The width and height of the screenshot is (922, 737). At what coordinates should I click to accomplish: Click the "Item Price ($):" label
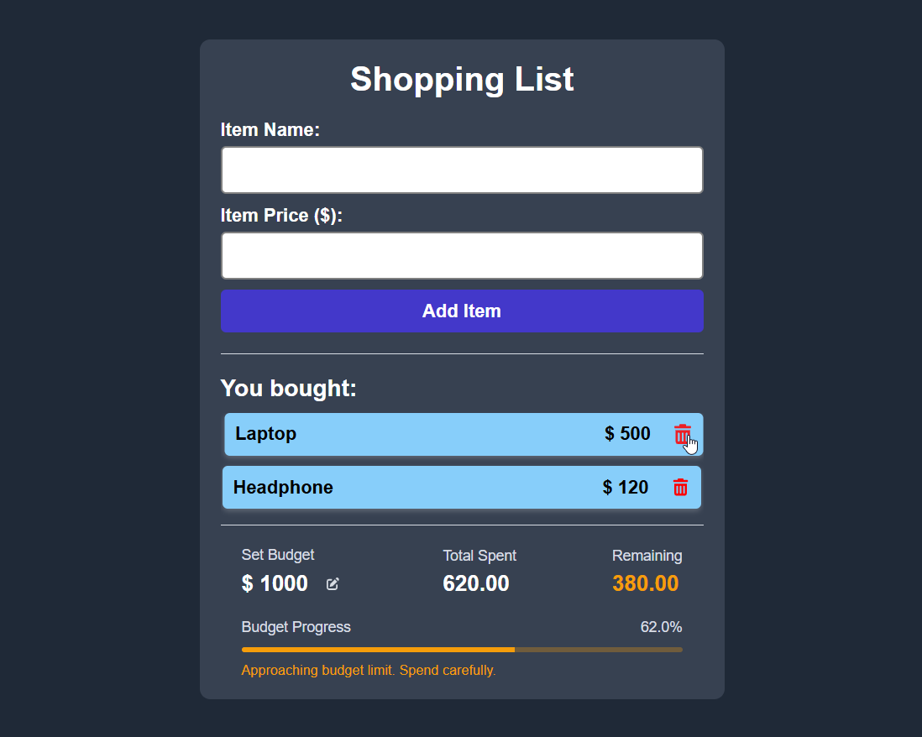(x=282, y=216)
